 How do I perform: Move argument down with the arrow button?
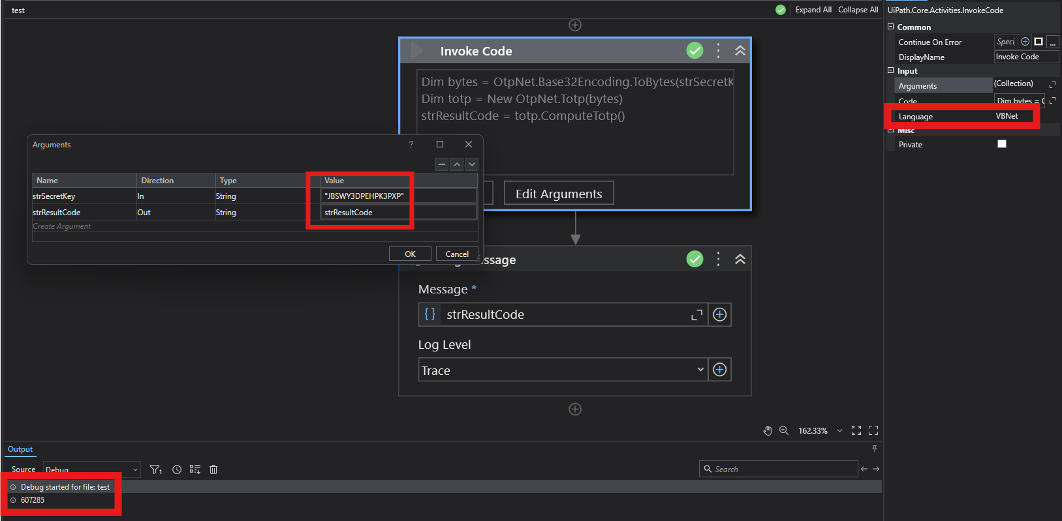pyautogui.click(x=472, y=164)
